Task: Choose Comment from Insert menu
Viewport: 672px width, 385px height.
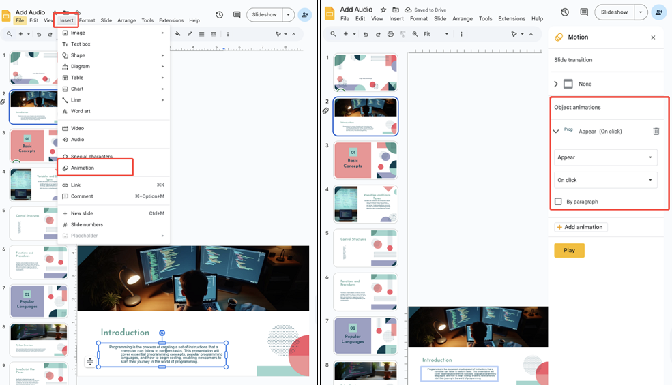Action: (113, 196)
